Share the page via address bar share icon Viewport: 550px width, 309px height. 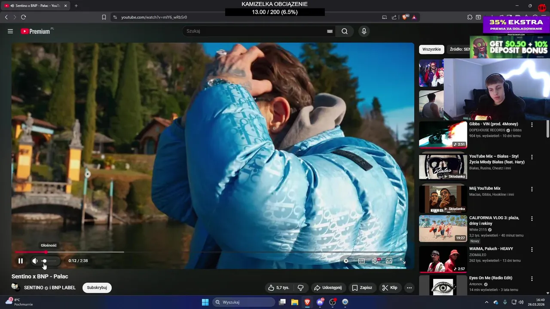coord(394,17)
